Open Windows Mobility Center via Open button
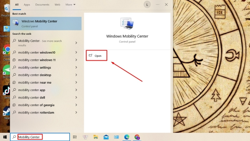Viewport: 250px width, 141px height. tap(97, 56)
